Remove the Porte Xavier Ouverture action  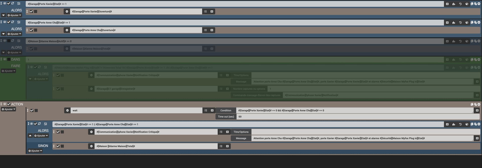tap(67, 11)
